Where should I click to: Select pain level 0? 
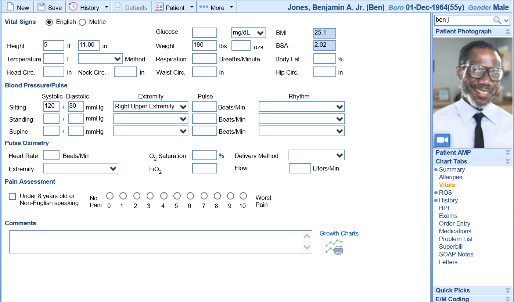[110, 196]
